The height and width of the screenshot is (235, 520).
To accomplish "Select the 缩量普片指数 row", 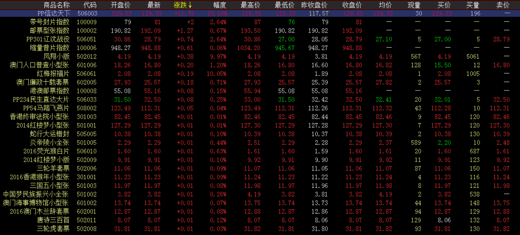I will (260, 48).
